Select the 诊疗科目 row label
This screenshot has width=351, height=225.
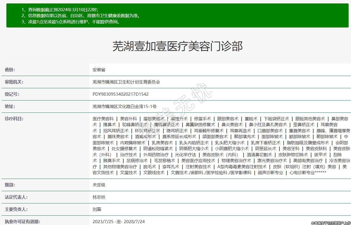pyautogui.click(x=14, y=119)
